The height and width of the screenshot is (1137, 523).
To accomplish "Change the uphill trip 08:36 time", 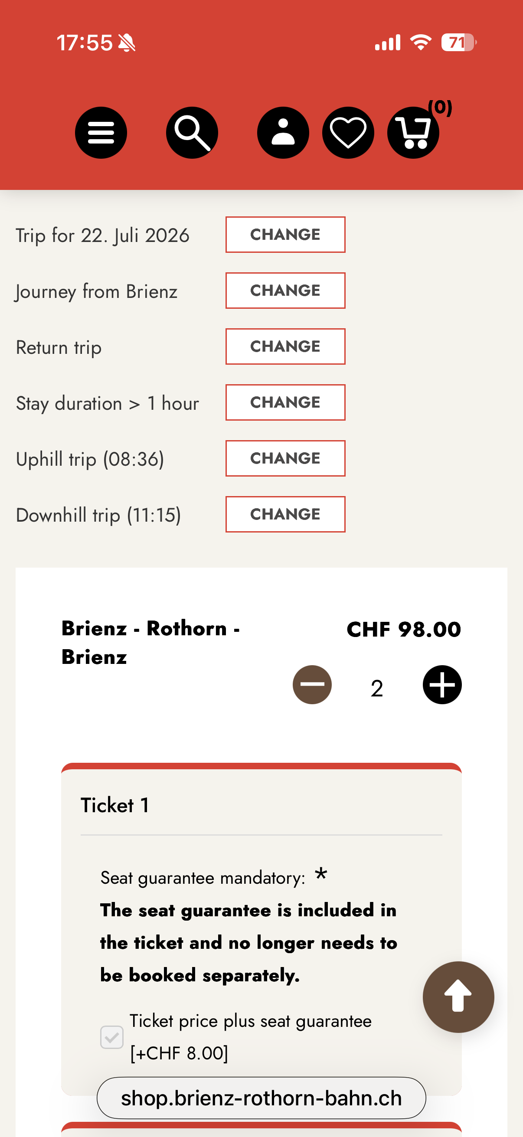I will click(285, 458).
